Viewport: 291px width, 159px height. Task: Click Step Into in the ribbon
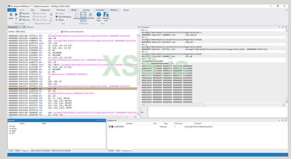point(24,17)
